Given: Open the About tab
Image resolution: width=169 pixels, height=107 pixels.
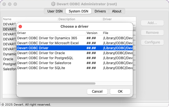Looking at the screenshot, I should pos(117,11).
